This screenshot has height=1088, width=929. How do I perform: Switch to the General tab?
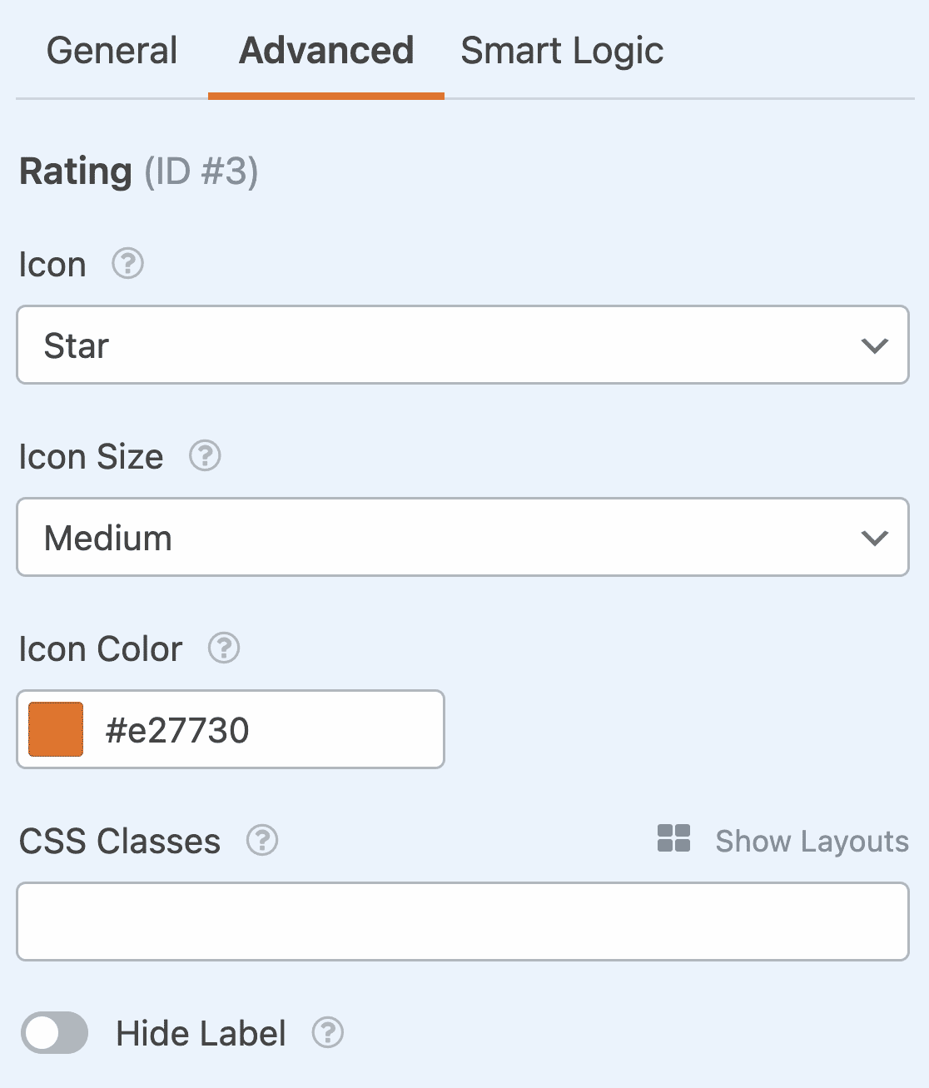tap(112, 51)
